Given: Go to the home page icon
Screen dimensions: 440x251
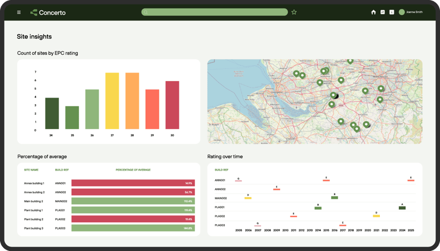Looking at the screenshot, I should click(x=374, y=12).
